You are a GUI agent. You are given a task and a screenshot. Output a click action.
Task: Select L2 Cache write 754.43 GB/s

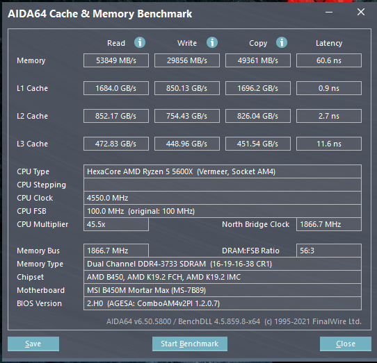tap(187, 116)
